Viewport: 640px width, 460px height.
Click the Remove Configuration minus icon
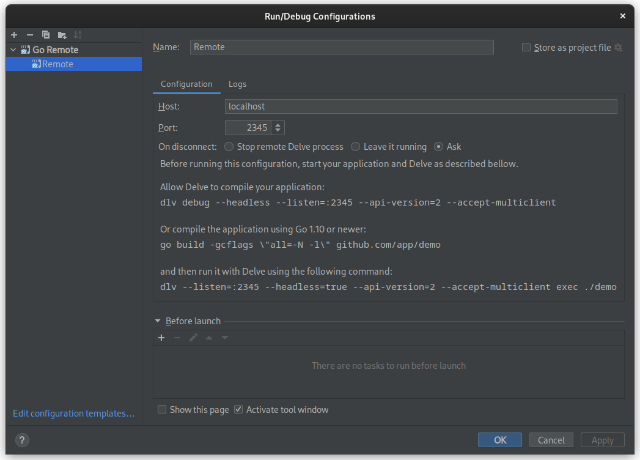pyautogui.click(x=29, y=35)
